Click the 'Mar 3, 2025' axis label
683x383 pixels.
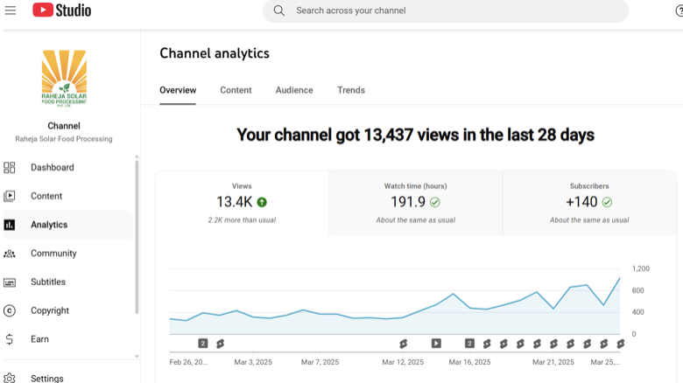(253, 362)
